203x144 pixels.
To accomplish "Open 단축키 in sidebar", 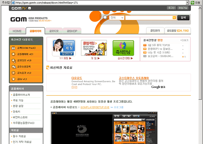I will [16, 112].
